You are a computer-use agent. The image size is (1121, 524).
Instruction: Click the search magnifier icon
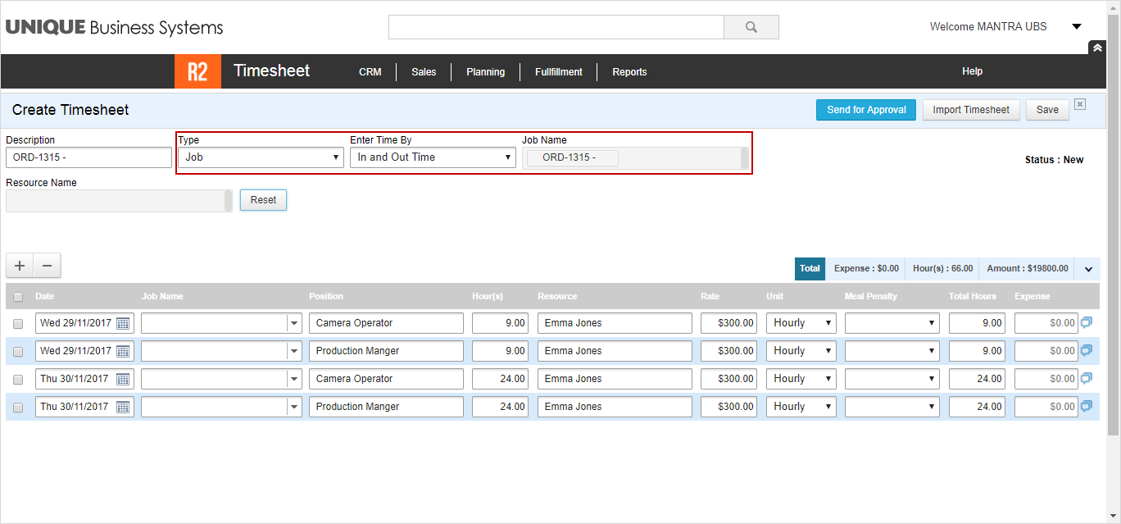(751, 27)
